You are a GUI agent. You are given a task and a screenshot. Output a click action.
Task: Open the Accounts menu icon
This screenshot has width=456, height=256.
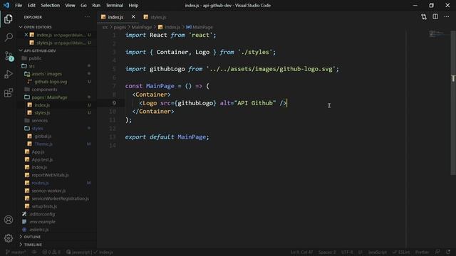click(9, 220)
